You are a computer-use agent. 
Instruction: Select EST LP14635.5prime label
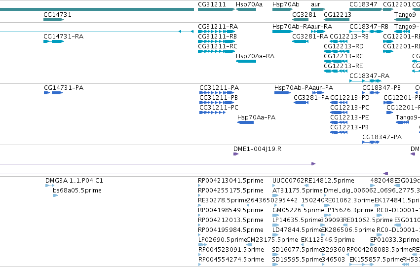pyautogui.click(x=297, y=220)
